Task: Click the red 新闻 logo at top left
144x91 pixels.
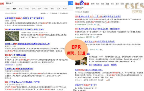Action: [2, 4]
